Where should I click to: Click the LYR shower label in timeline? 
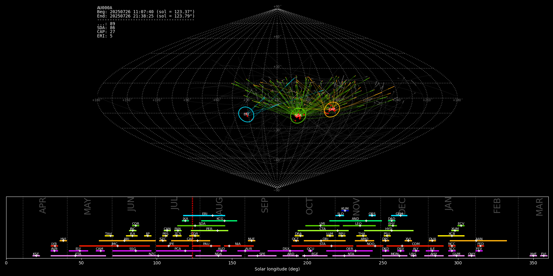click(x=54, y=244)
